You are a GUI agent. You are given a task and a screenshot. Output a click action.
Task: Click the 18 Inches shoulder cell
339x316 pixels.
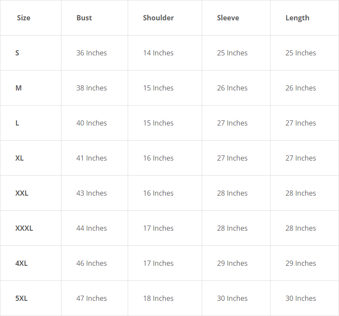158,298
